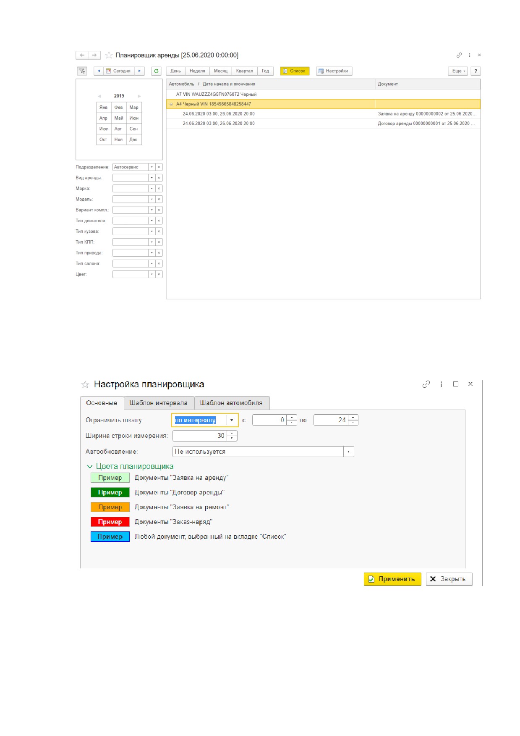The height and width of the screenshot is (736, 520).
Task: Clear the Цвет field with its x
Action: pyautogui.click(x=159, y=274)
